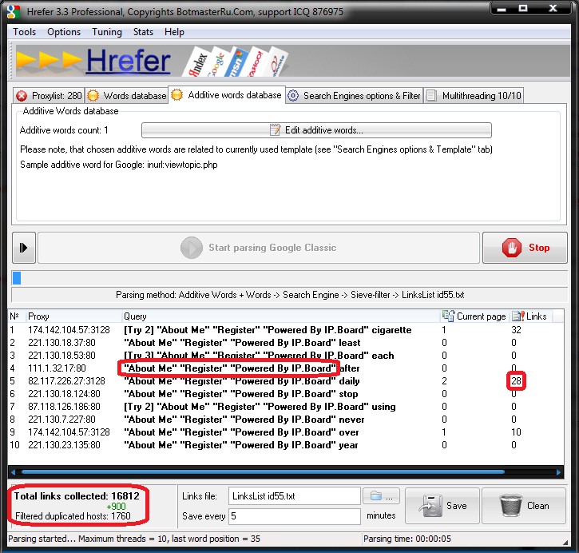Open the Help menu

pyautogui.click(x=174, y=32)
